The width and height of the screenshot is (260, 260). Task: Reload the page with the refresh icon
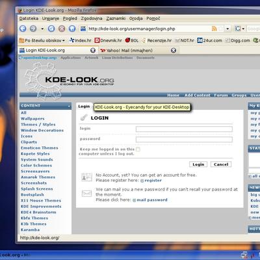pos(51,29)
